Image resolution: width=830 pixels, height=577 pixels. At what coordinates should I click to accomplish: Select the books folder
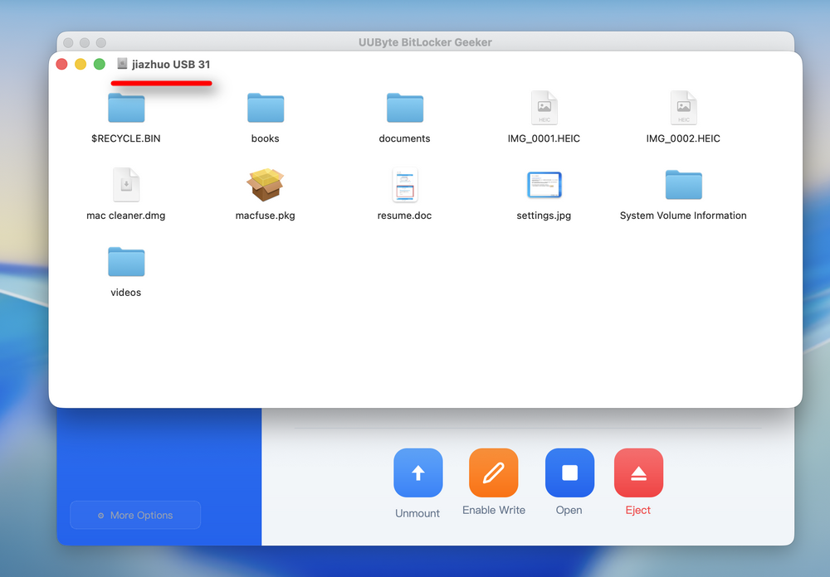[x=265, y=108]
